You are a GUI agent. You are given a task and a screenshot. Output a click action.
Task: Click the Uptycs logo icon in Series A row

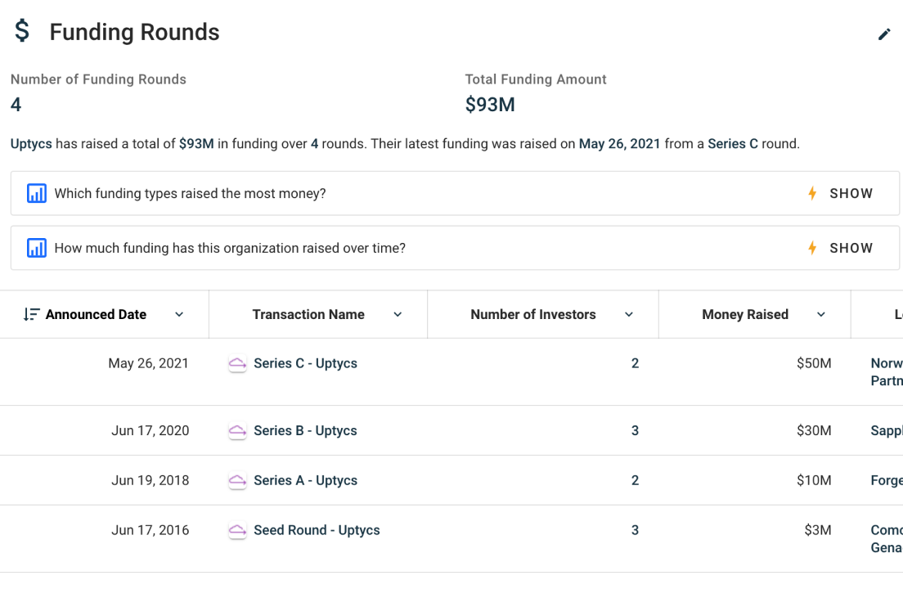coord(237,480)
